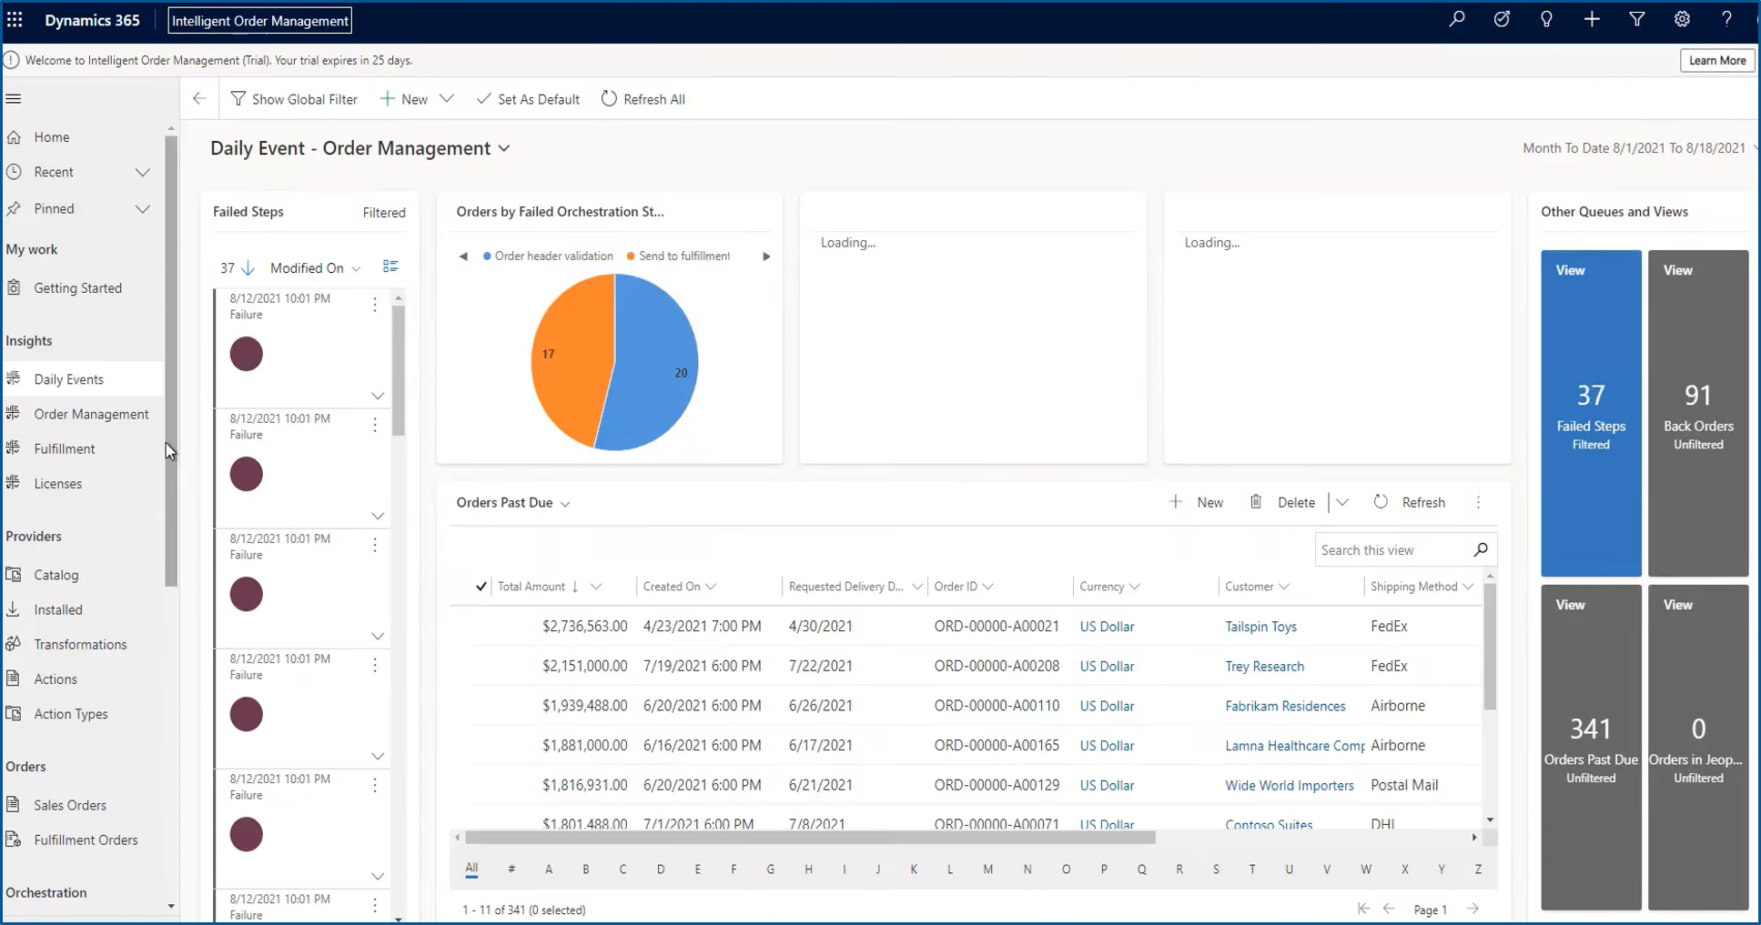
Task: Click the search magnifier in top bar
Action: (1456, 20)
